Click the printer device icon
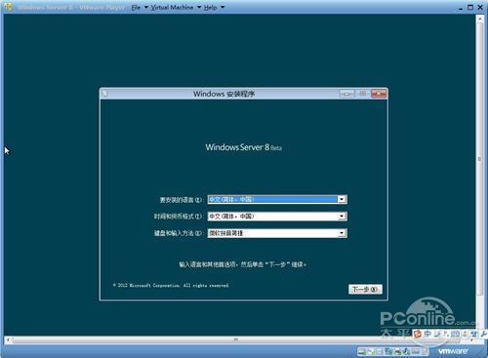This screenshot has height=358, width=488. click(x=398, y=352)
